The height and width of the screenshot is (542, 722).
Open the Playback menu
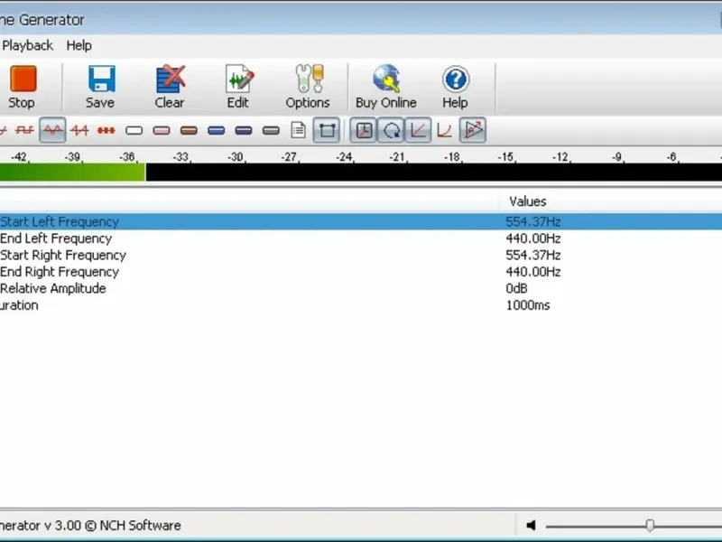[28, 46]
